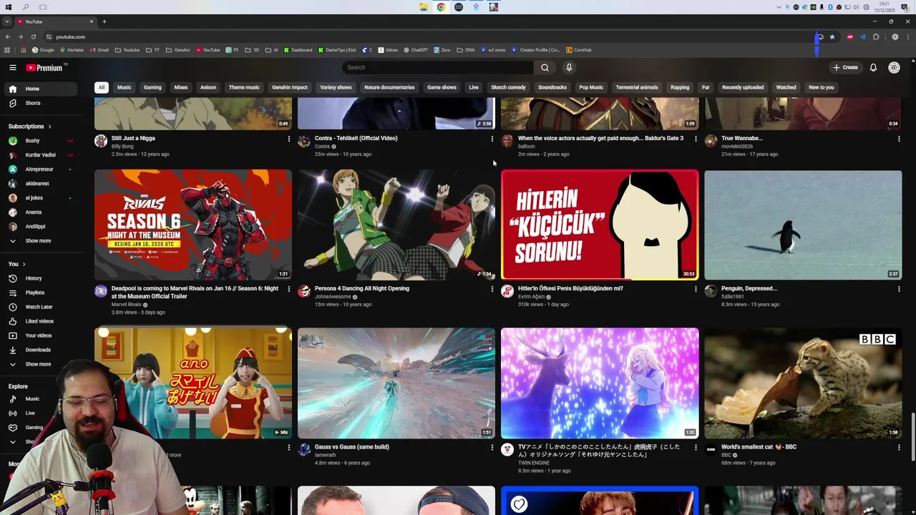Screen dimensions: 916x515
Task: Open the more options for Deadpool Marvel Rivals video
Action: click(289, 289)
